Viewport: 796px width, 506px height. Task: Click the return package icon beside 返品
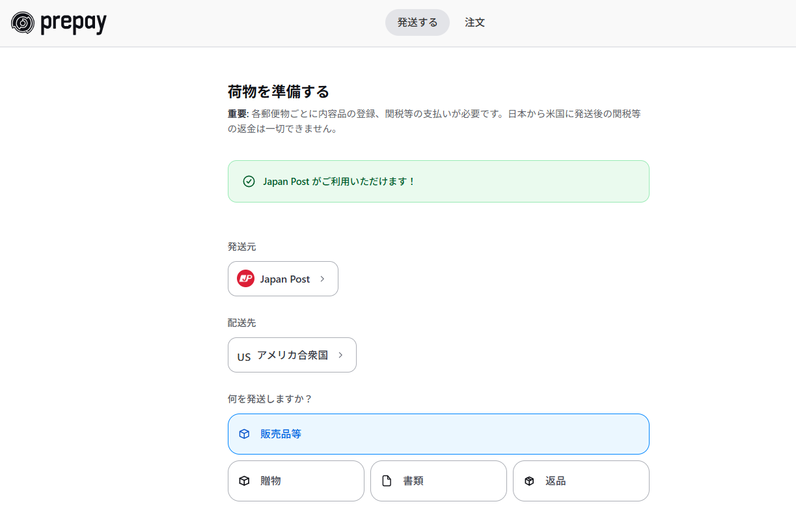pos(529,481)
